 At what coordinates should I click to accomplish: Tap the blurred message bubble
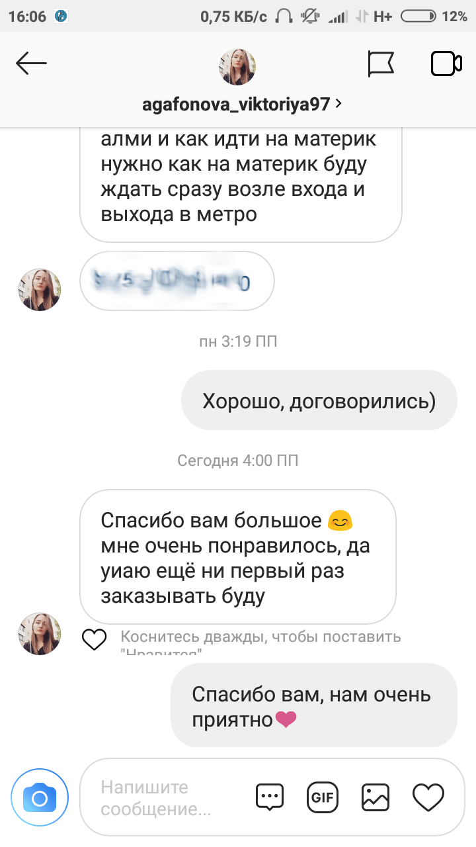pyautogui.click(x=177, y=281)
